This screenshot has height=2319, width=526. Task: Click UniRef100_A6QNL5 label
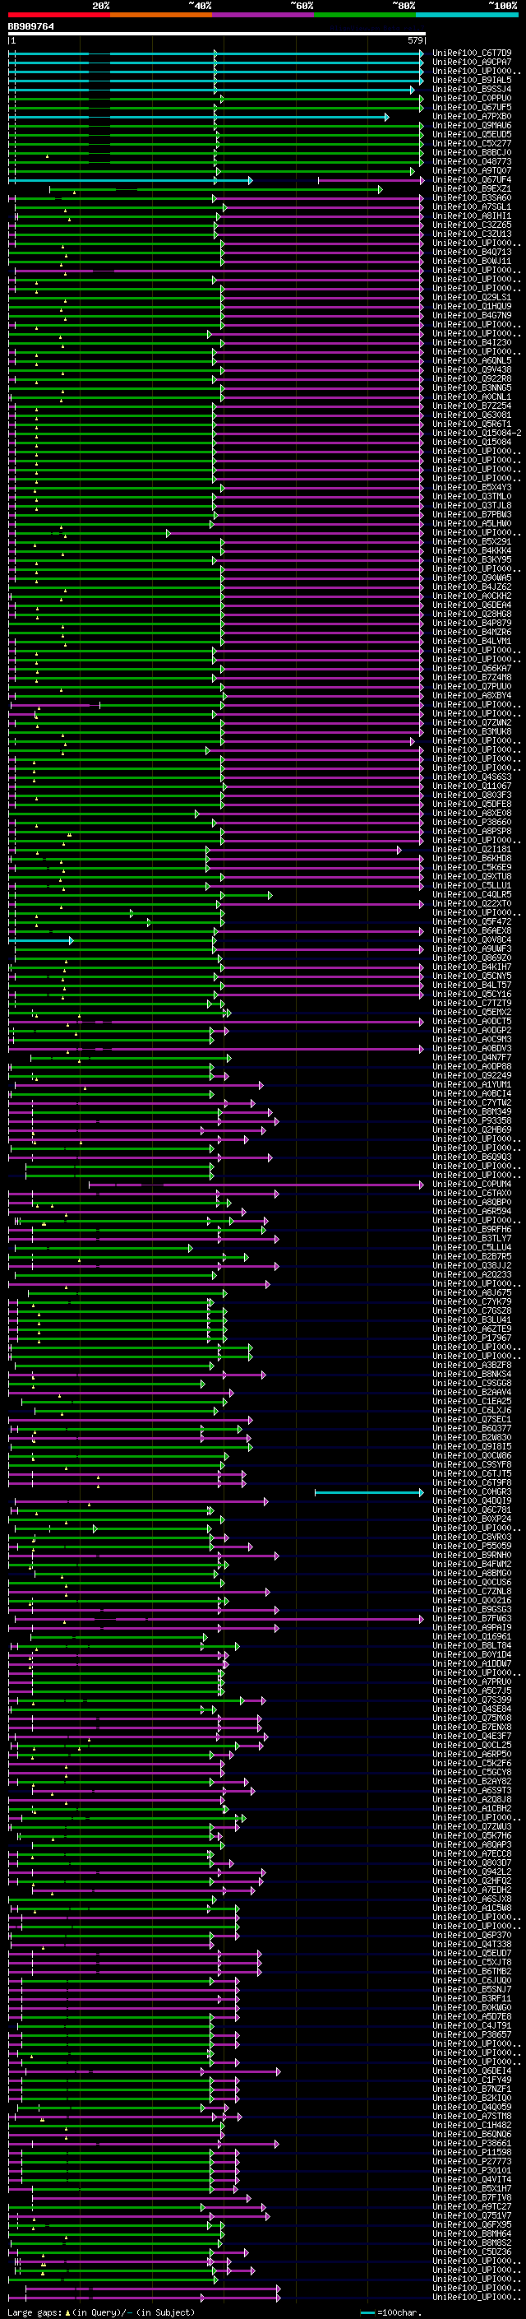tap(472, 360)
